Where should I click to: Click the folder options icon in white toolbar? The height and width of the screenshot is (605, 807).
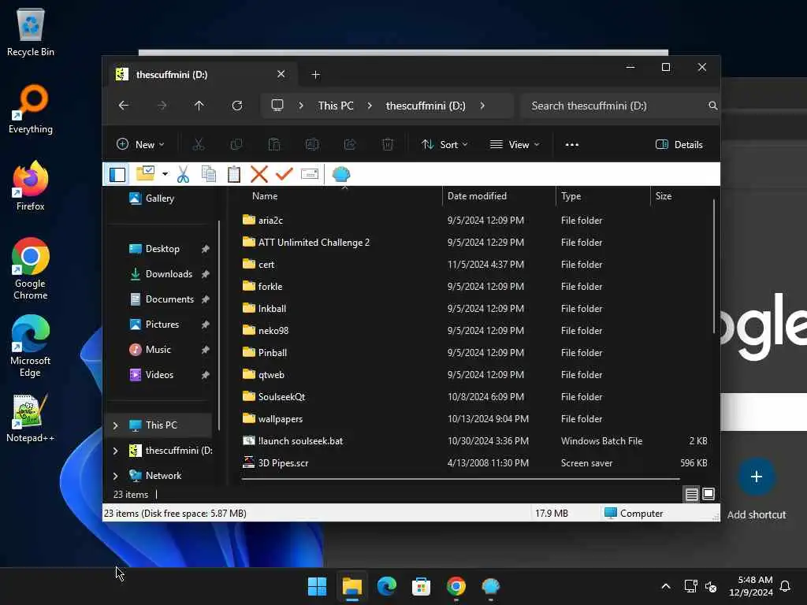click(146, 173)
